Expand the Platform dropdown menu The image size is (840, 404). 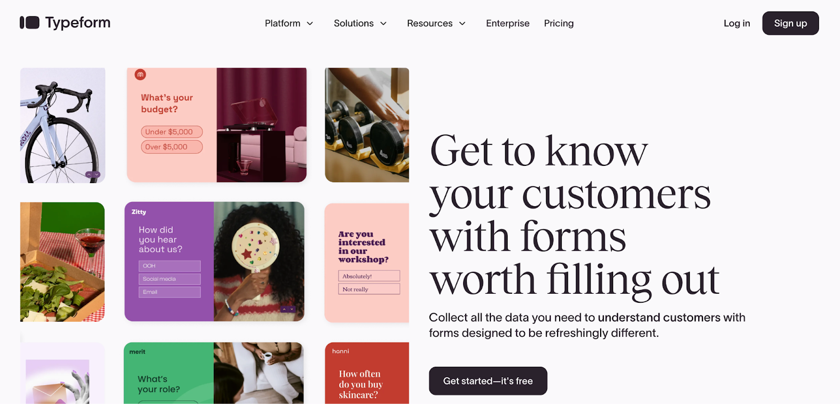pyautogui.click(x=289, y=23)
